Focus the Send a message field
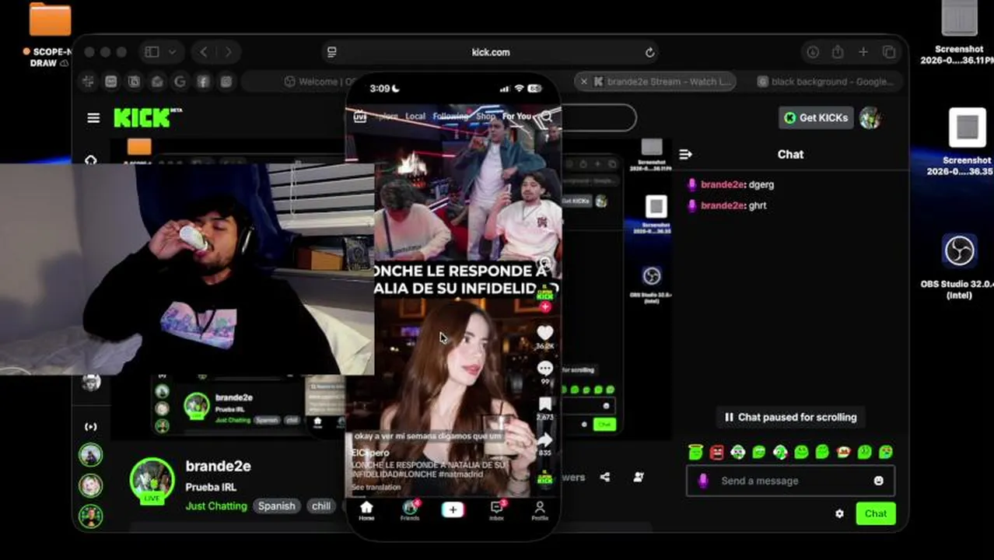This screenshot has height=560, width=994. tap(790, 481)
